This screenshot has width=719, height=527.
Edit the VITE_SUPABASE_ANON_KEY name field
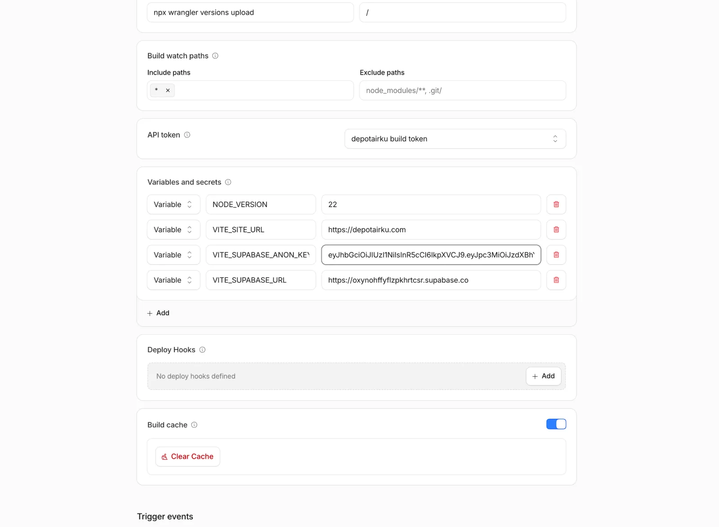(x=261, y=255)
